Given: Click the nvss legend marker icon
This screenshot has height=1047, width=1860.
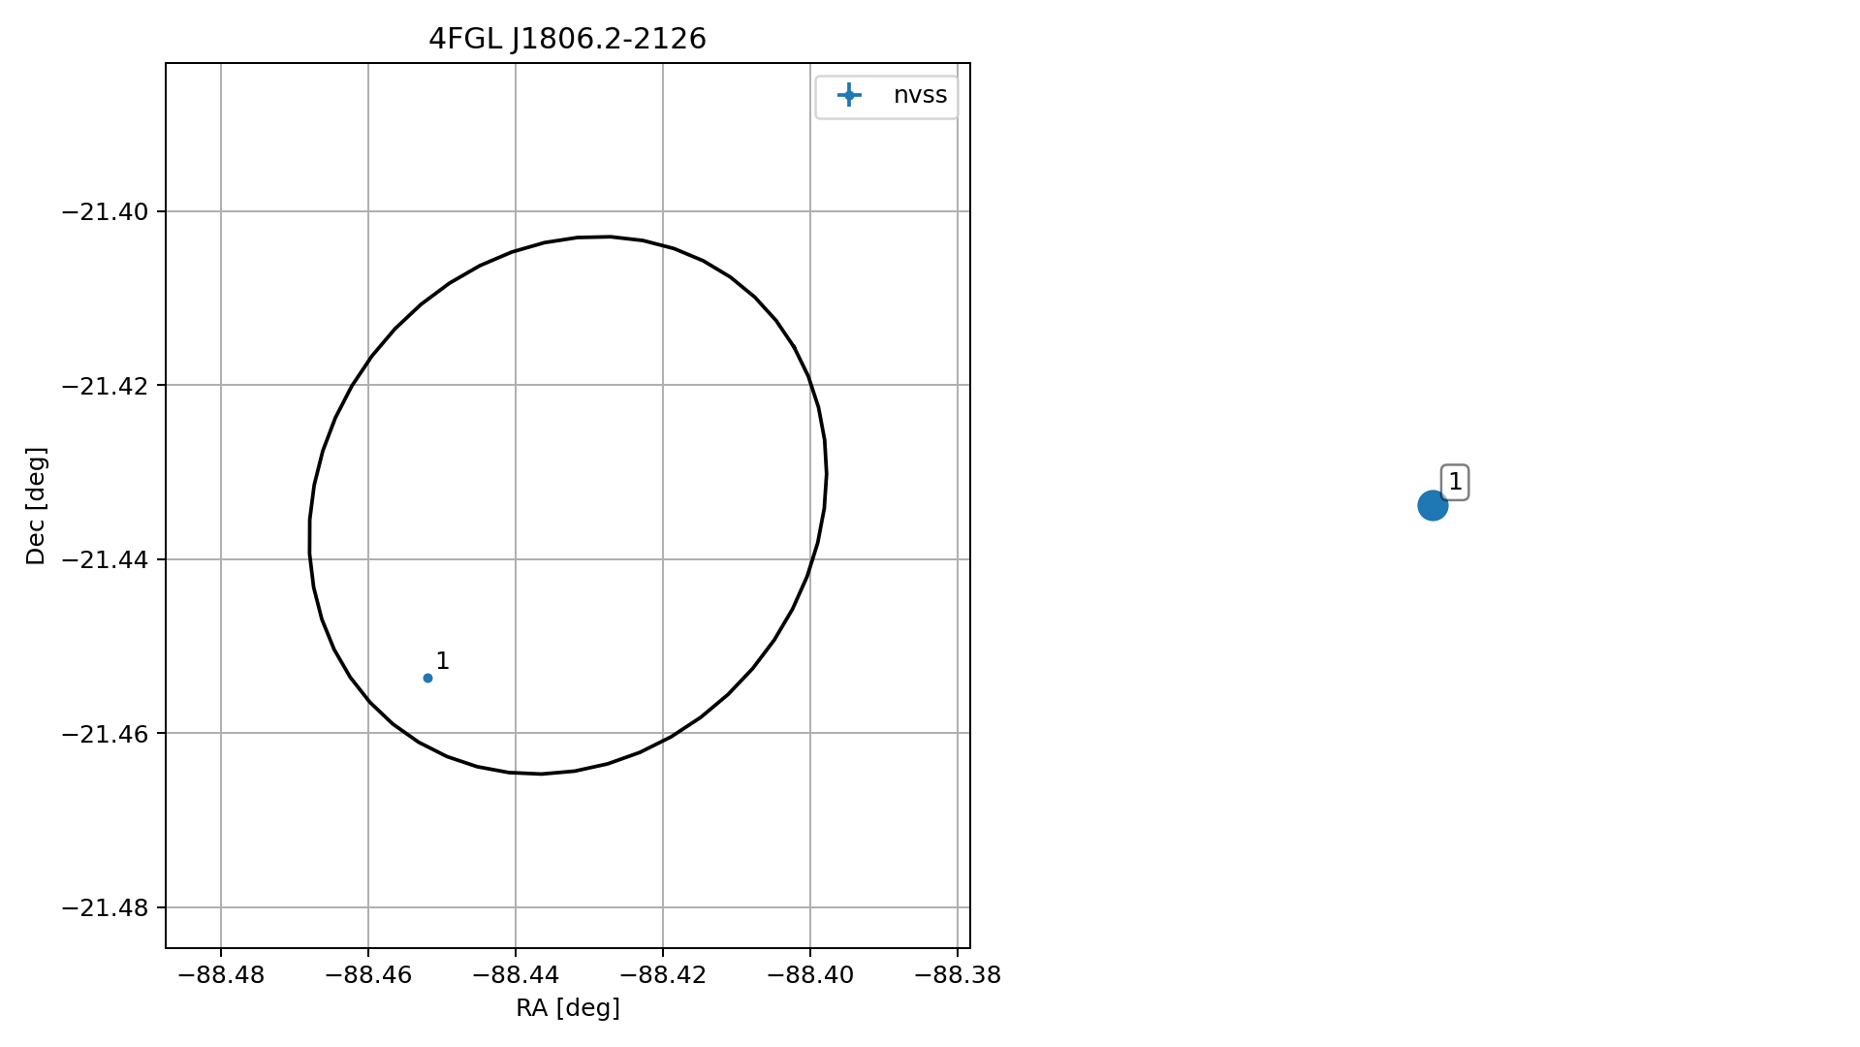Looking at the screenshot, I should point(849,95).
